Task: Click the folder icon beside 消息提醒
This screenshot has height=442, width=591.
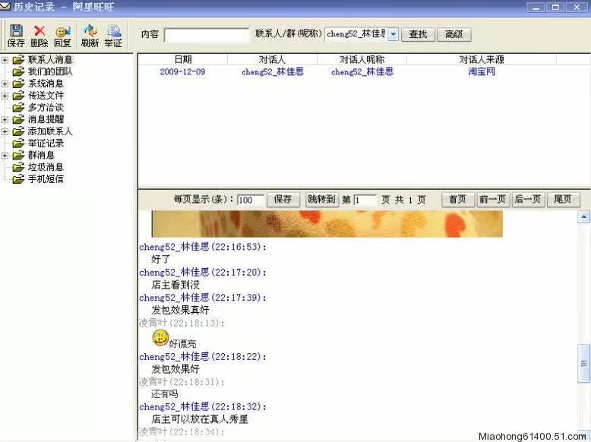Action: point(18,119)
